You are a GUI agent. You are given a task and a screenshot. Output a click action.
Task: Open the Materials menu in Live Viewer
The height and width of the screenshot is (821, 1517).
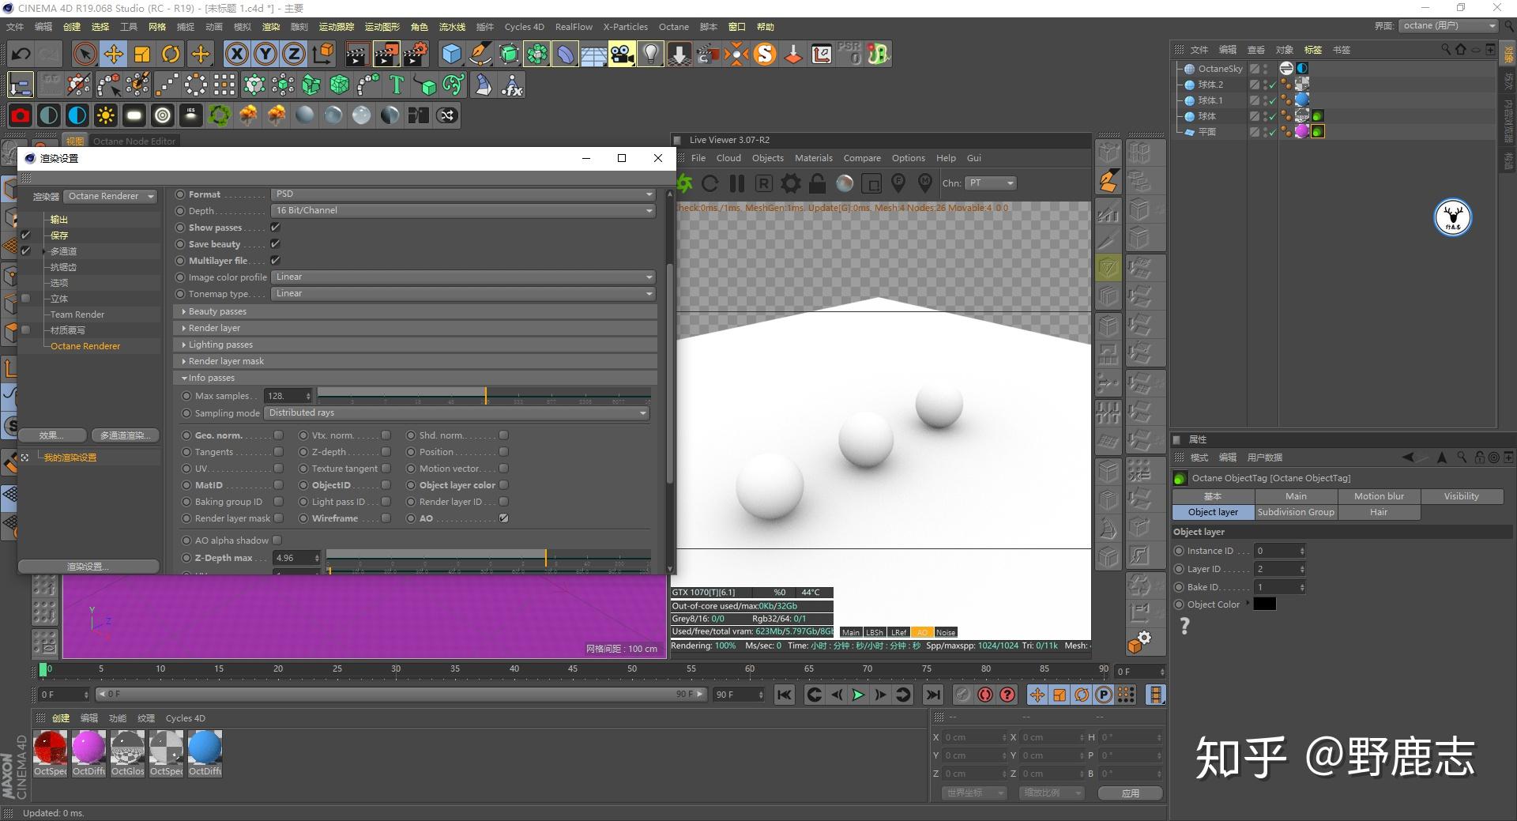pos(813,158)
